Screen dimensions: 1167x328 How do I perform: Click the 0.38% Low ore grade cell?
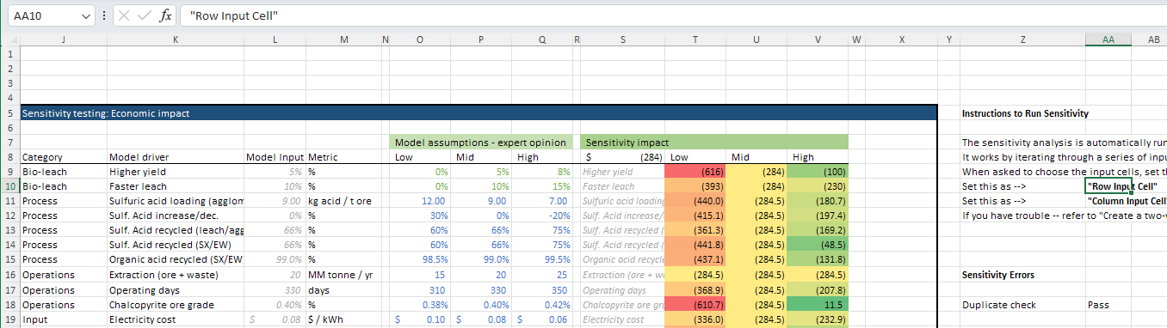click(420, 305)
